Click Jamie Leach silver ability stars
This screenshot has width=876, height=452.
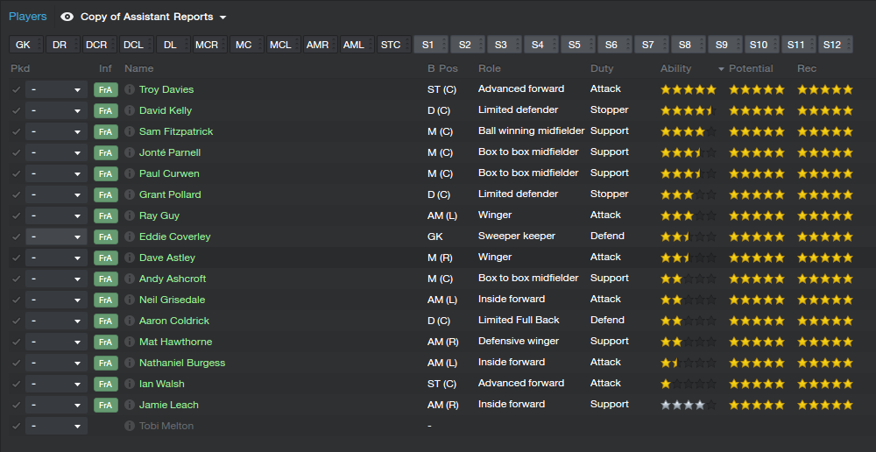689,405
